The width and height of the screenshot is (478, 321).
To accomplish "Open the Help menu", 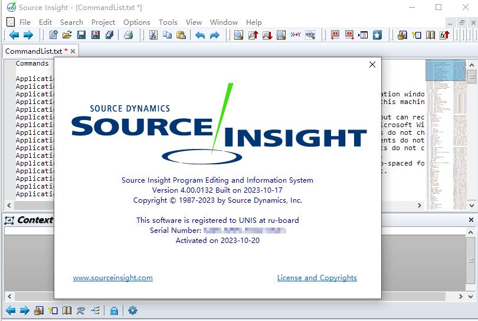I will 254,22.
